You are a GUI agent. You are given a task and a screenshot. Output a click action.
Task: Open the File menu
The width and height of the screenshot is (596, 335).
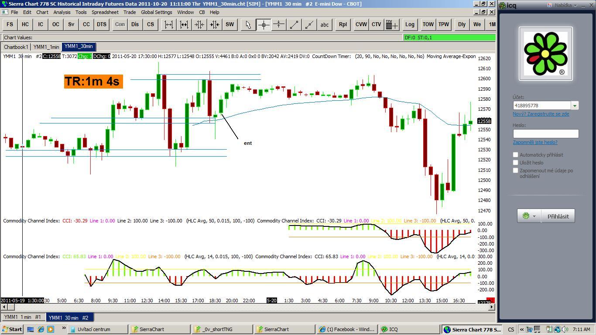point(14,12)
